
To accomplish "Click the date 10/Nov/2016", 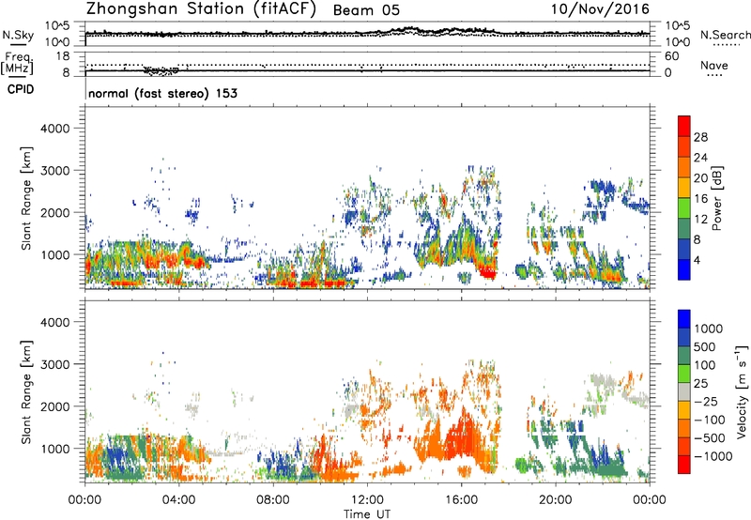I will (600, 9).
